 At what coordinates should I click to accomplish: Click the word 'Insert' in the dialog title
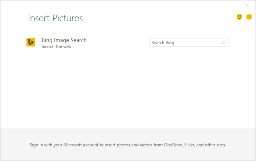pyautogui.click(x=37, y=18)
